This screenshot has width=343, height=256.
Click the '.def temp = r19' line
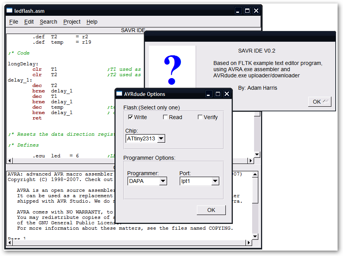(x=62, y=42)
